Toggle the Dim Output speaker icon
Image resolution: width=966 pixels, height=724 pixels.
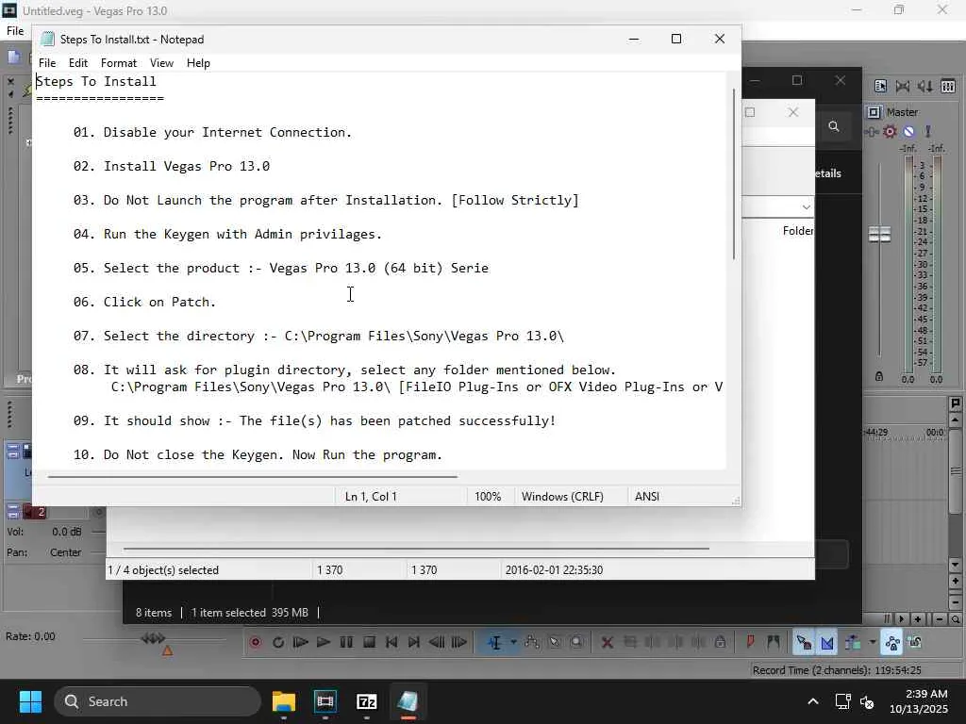(925, 86)
